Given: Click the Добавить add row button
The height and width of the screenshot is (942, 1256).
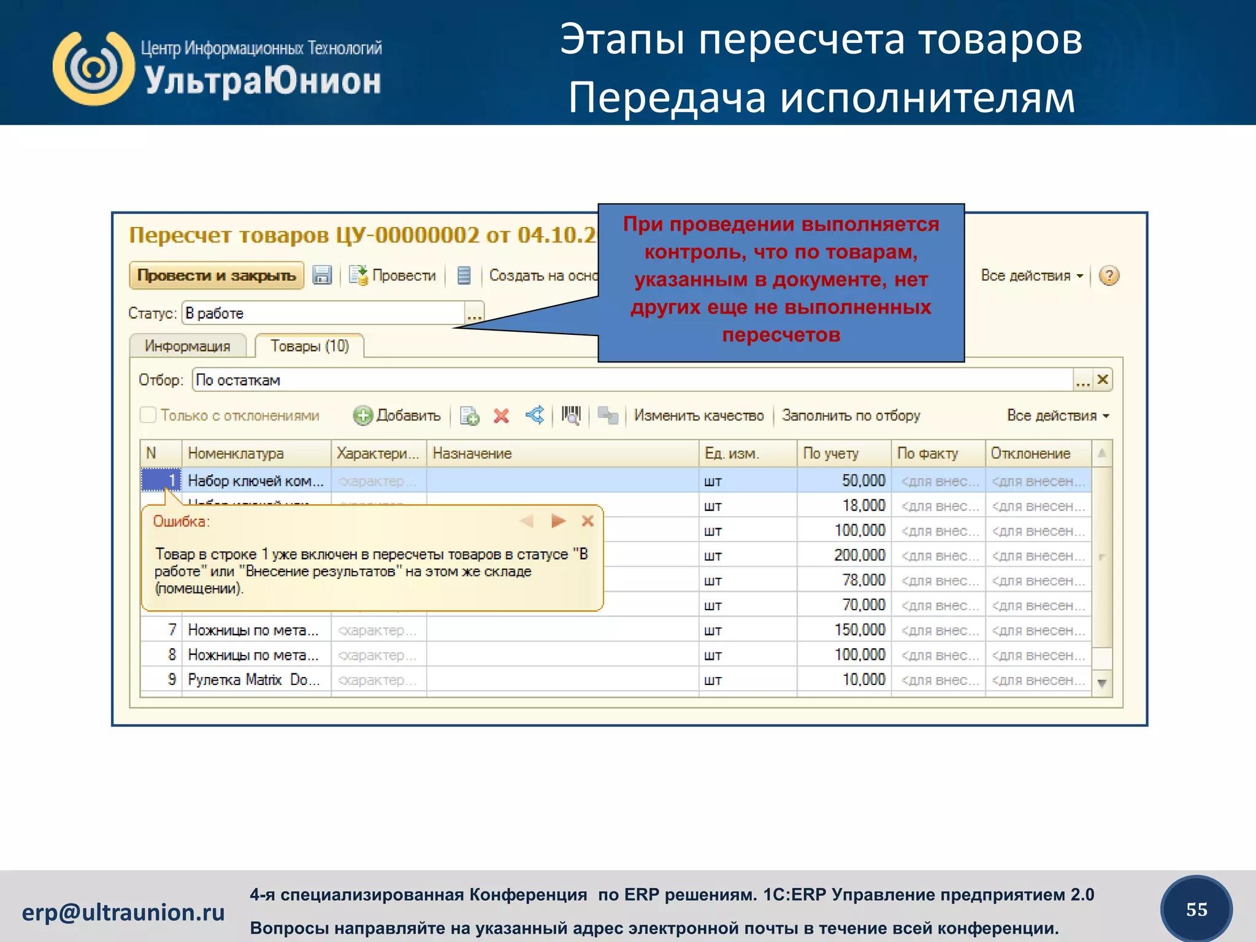Looking at the screenshot, I should click(397, 415).
